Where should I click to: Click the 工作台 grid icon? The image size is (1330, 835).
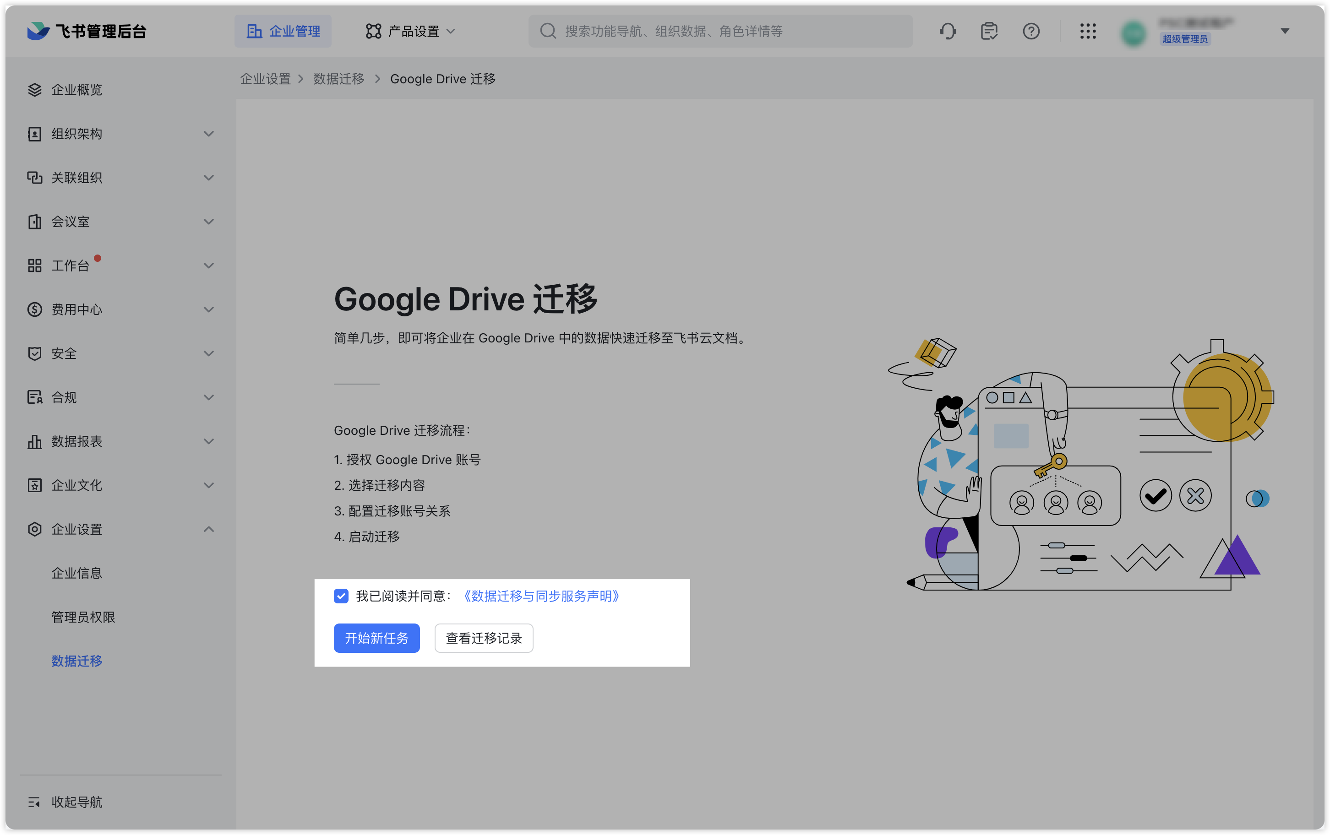point(35,266)
